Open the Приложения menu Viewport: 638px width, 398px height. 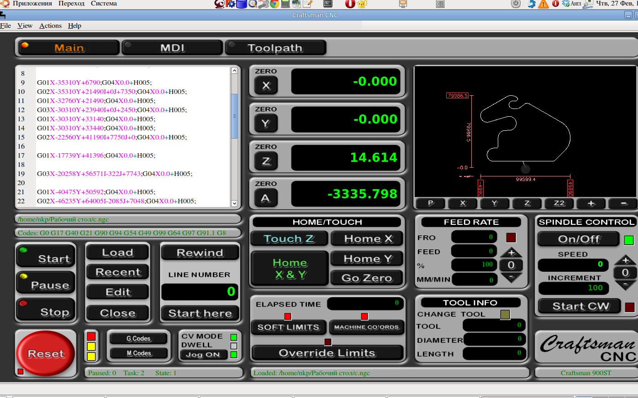pyautogui.click(x=32, y=4)
